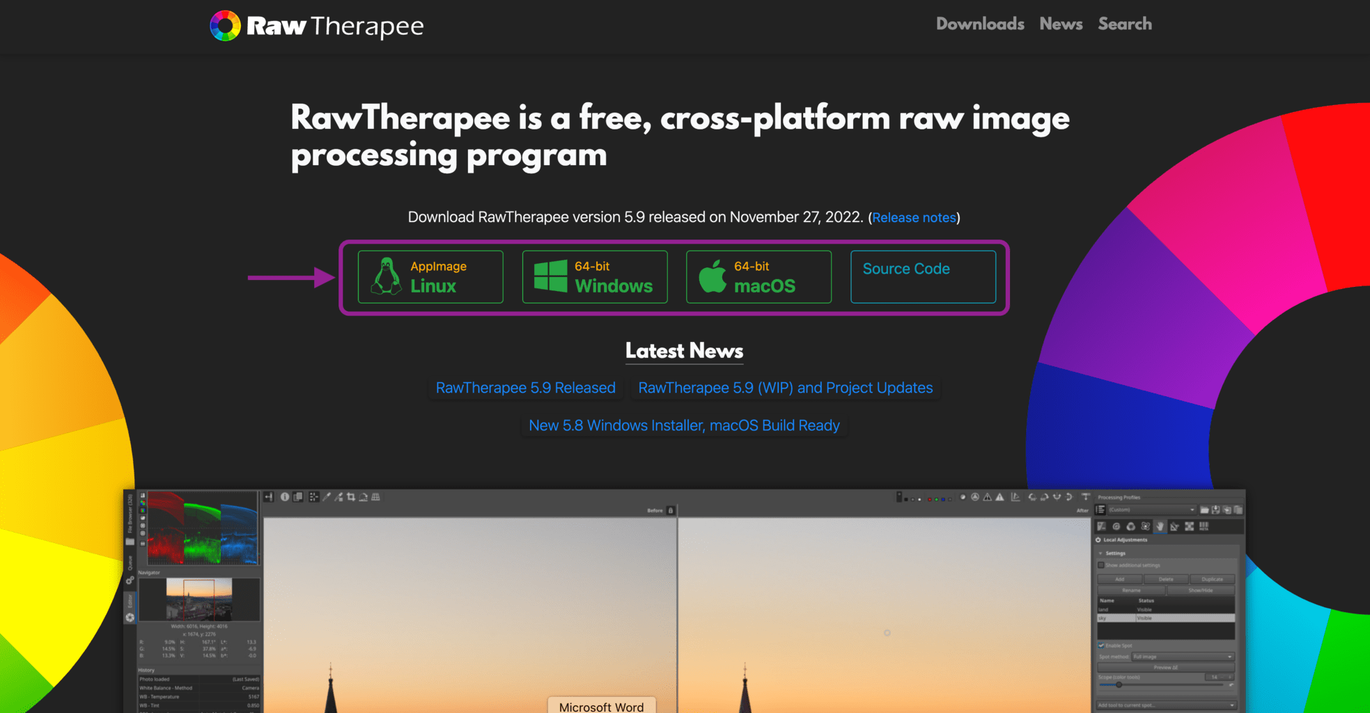Open the Source Code download
The height and width of the screenshot is (713, 1370).
923,276
